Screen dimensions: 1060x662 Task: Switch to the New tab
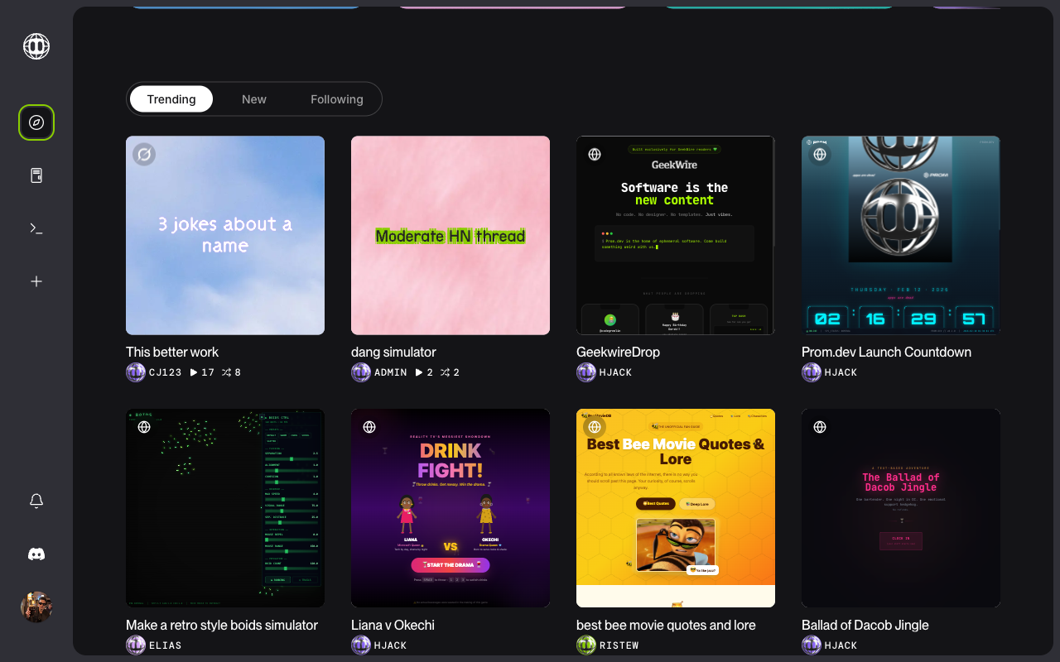(254, 98)
